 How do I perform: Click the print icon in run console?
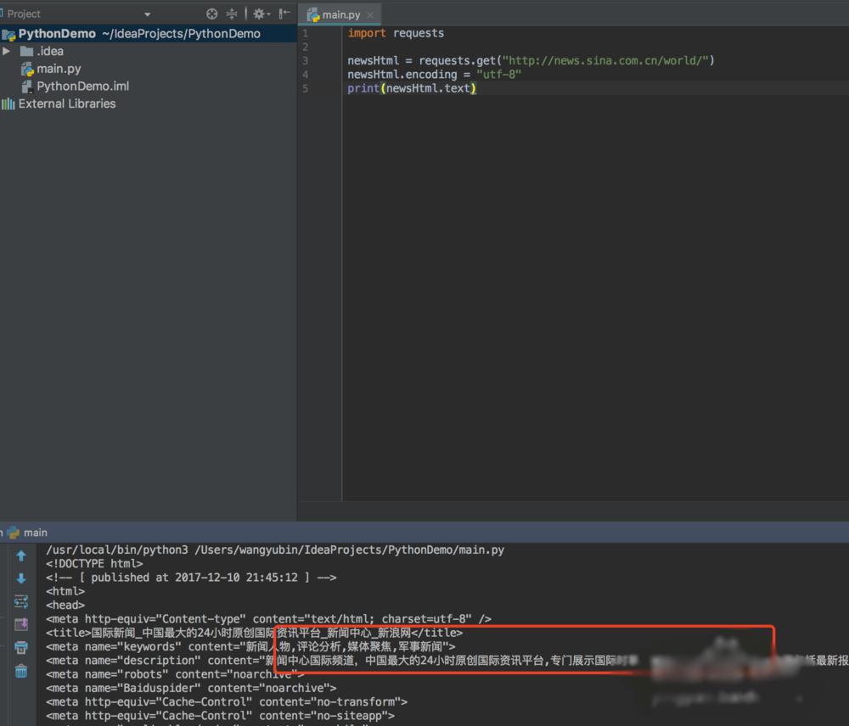21,648
